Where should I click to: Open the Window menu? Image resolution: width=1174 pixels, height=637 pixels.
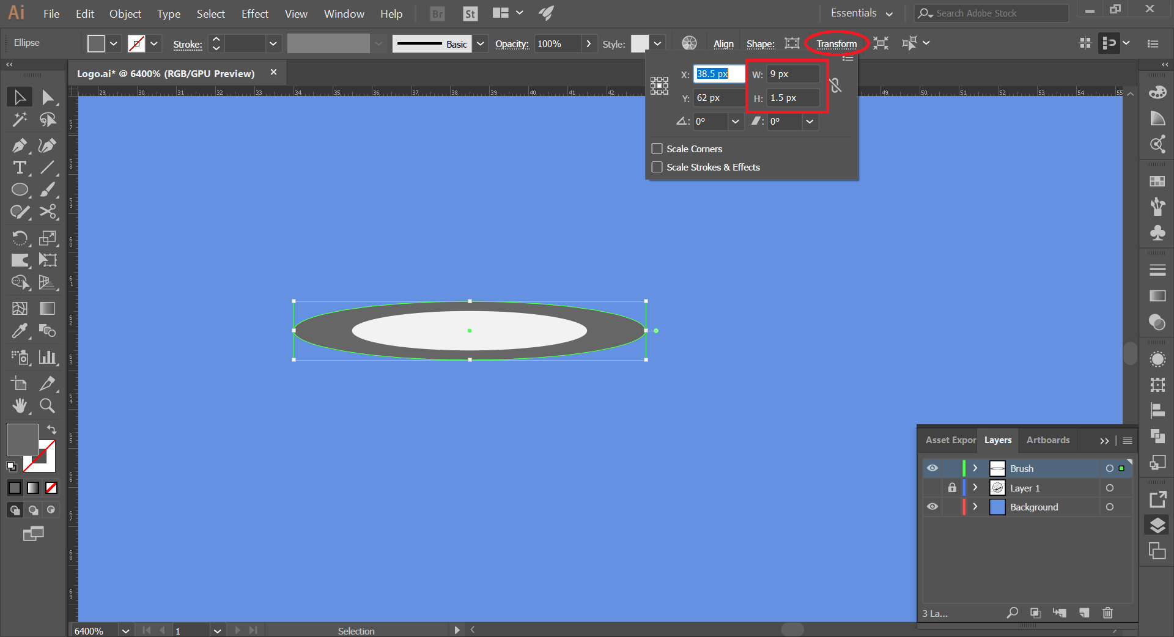click(344, 13)
